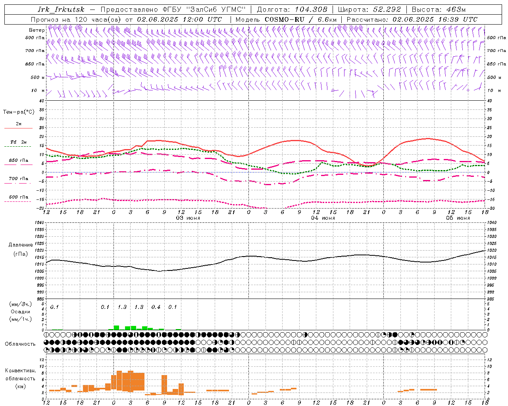Click the (мм/1ч.) units label

(x=20, y=319)
